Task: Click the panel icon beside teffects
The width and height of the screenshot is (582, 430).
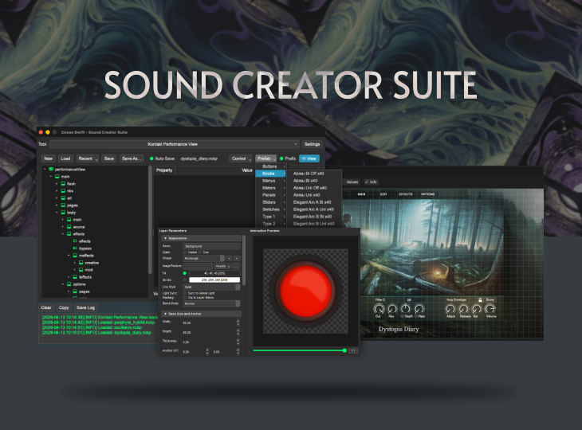Action: 75,277
